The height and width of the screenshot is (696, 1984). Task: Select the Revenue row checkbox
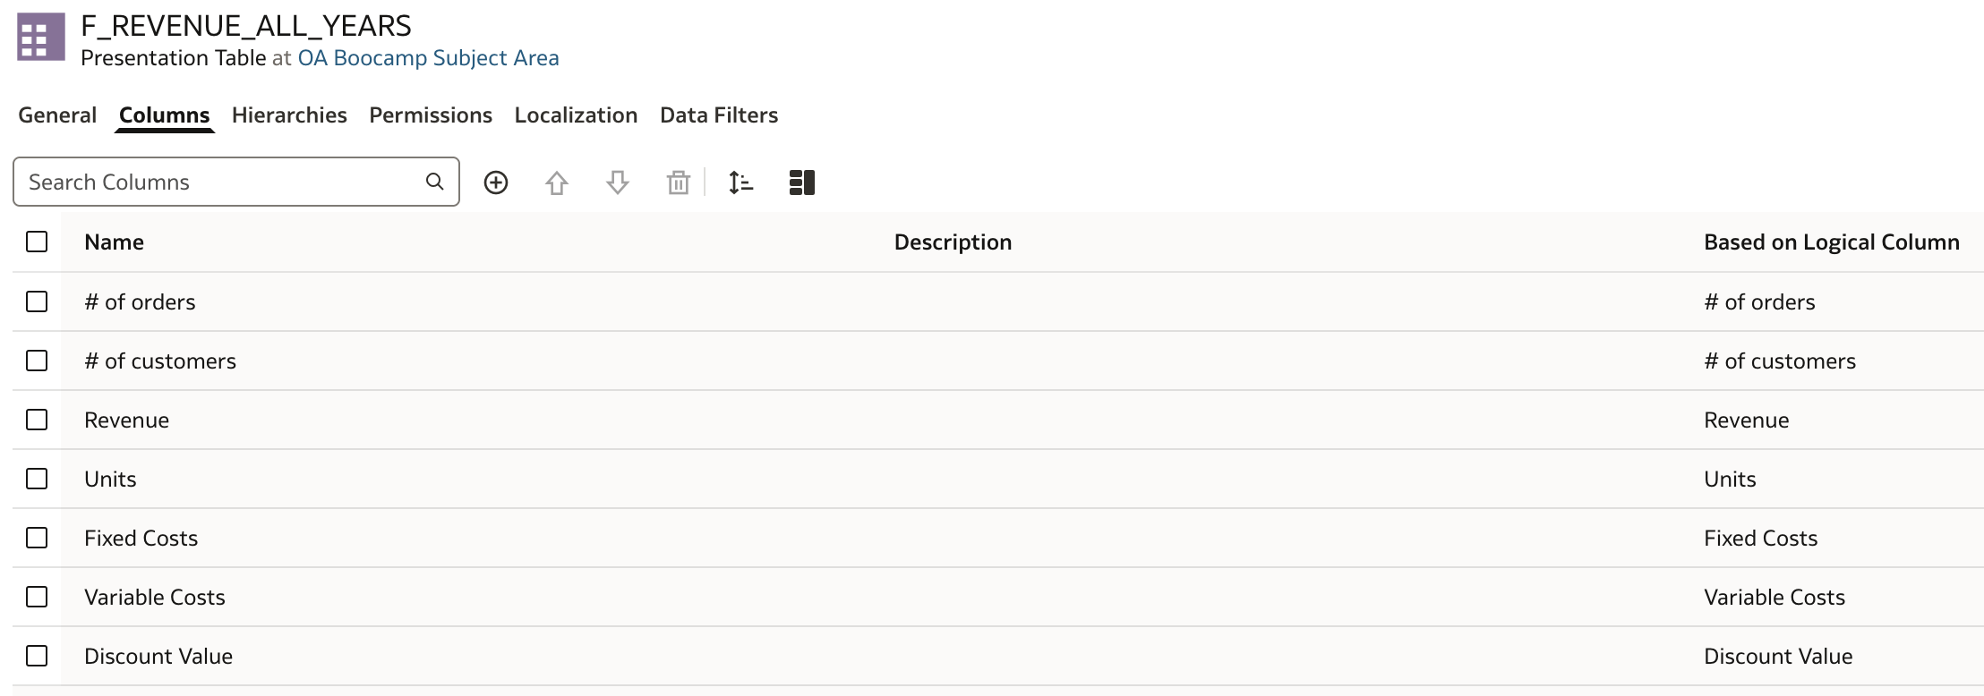[37, 420]
